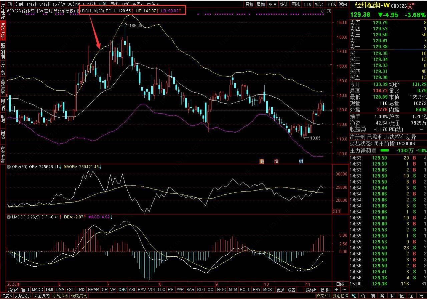Select the 卖一 ask row at 129.38
Image resolution: width=427 pixels, height=299 pixels.
click(x=388, y=47)
